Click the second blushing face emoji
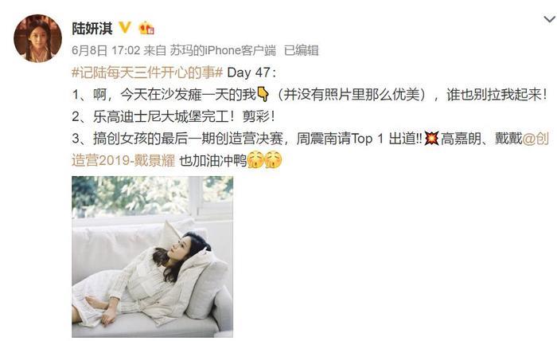 coord(273,160)
